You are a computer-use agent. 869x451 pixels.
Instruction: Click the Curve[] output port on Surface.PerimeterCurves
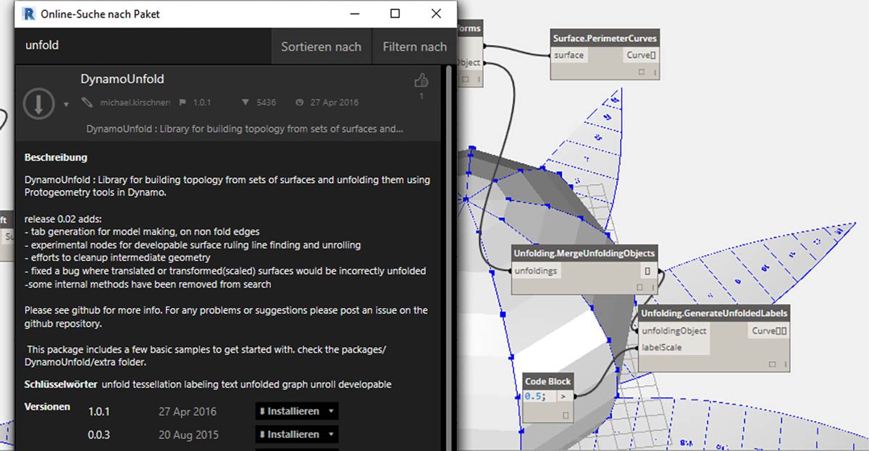[x=640, y=55]
